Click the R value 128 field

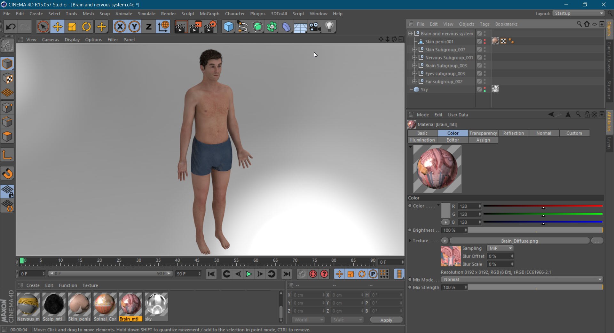click(469, 206)
